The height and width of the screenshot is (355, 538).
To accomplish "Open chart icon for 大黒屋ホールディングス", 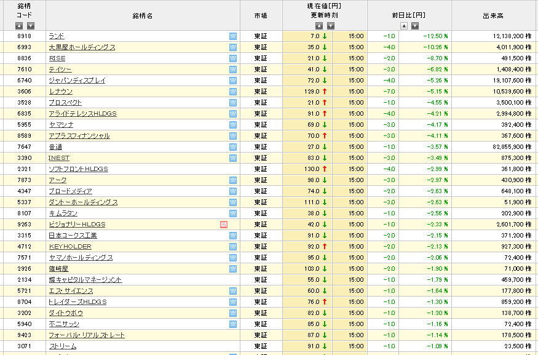I will 233,47.
